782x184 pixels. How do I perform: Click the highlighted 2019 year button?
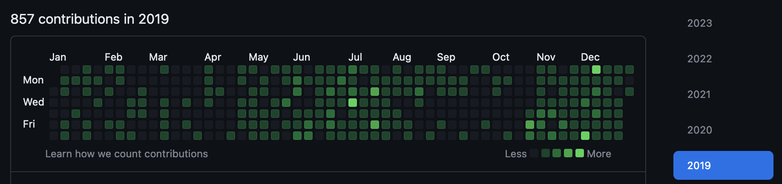tap(723, 165)
